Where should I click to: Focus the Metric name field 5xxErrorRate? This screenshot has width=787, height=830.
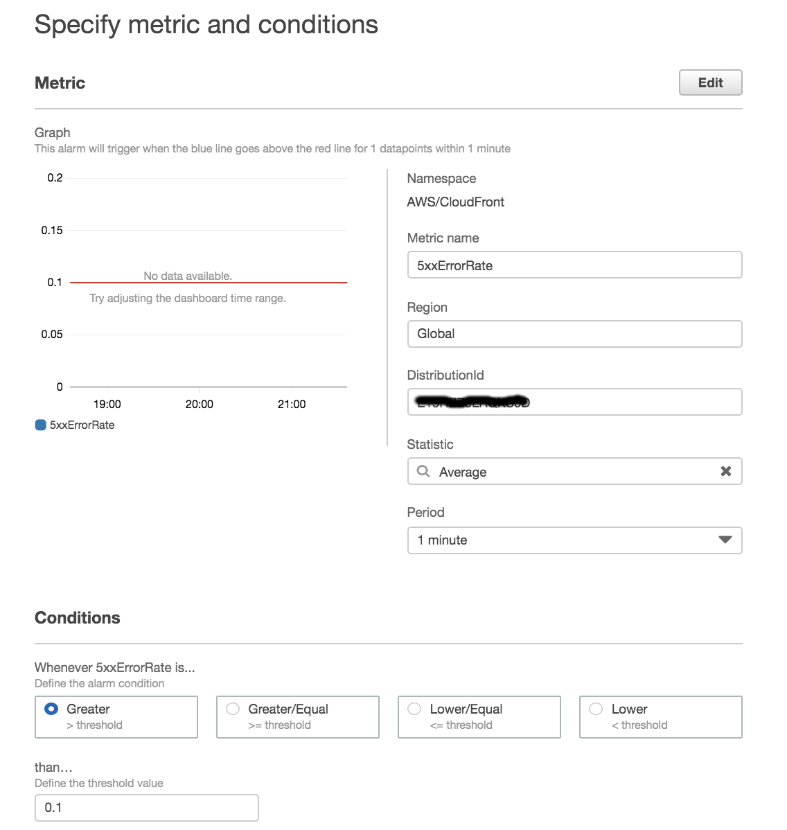coord(574,265)
